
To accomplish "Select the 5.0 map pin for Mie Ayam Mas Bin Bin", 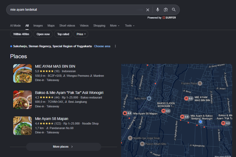I will (189, 98).
